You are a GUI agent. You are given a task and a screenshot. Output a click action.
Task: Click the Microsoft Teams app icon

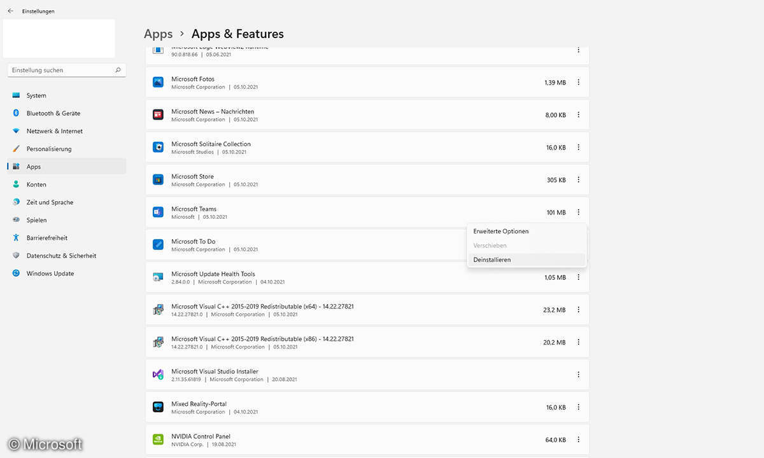tap(158, 212)
